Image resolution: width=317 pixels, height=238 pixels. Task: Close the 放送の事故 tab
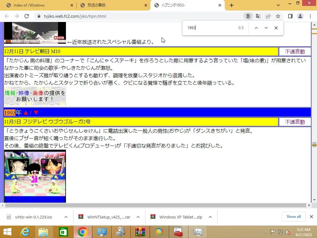coord(145,5)
